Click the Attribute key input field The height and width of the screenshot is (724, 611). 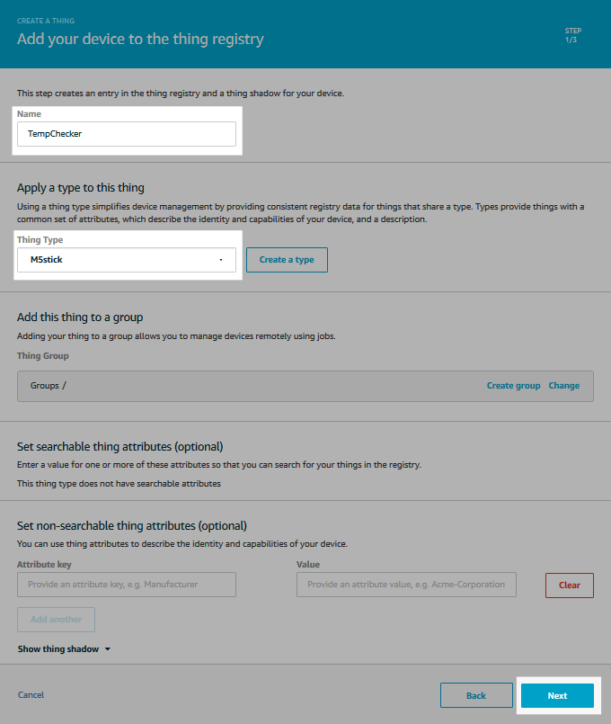coord(126,585)
